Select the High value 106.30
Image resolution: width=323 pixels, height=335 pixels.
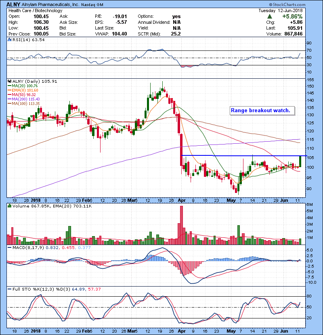tap(41, 22)
